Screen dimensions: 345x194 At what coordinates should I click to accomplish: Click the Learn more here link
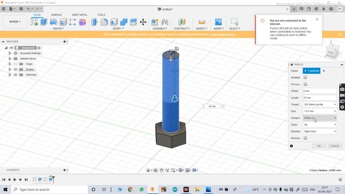[x=223, y=34]
